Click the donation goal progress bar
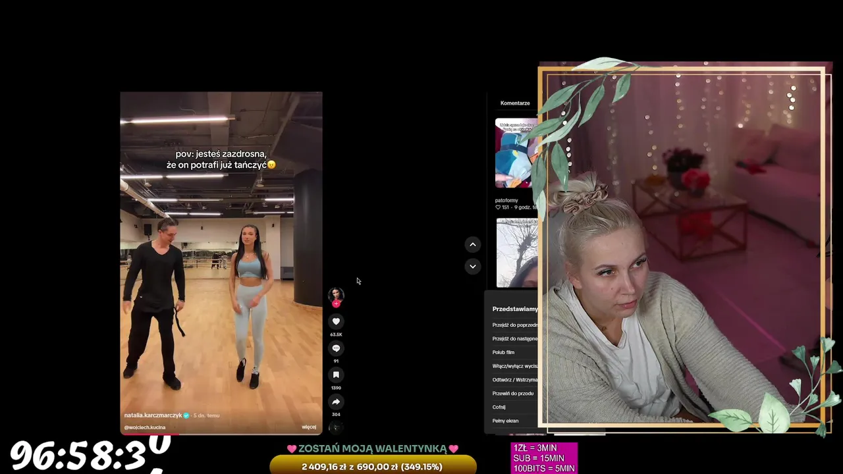Image resolution: width=843 pixels, height=474 pixels. coord(373,467)
